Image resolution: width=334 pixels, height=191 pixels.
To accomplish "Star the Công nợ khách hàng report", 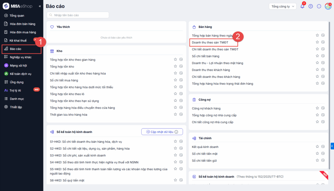I will [x=317, y=108].
